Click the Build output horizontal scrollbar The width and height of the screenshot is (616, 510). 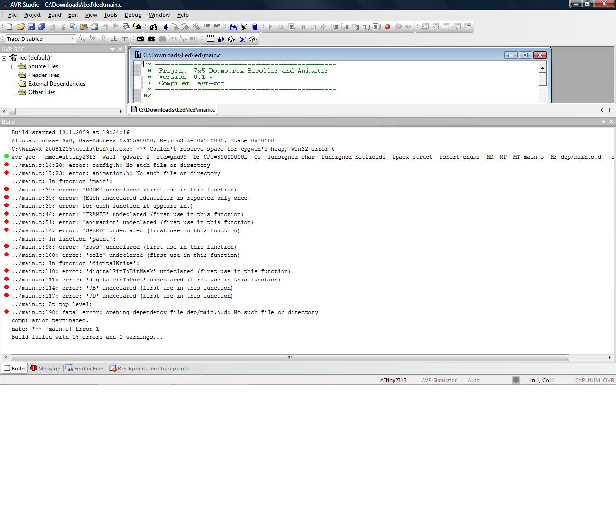pyautogui.click(x=289, y=357)
